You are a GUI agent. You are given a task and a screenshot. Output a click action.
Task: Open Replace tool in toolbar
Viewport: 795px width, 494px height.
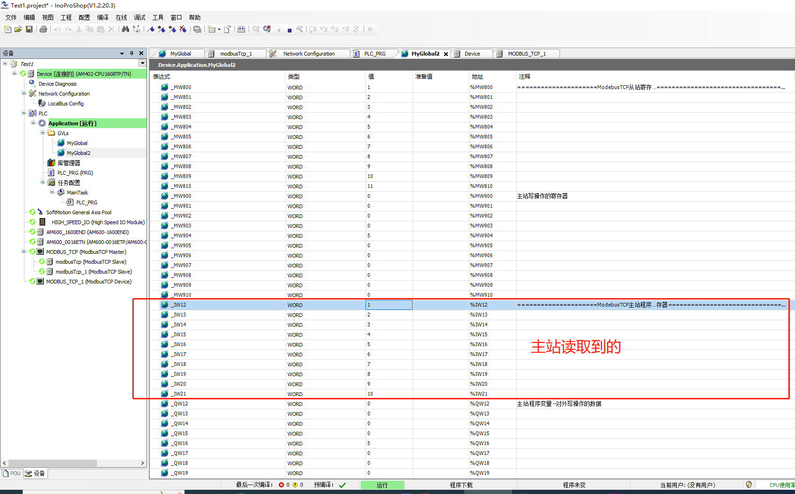coord(137,29)
